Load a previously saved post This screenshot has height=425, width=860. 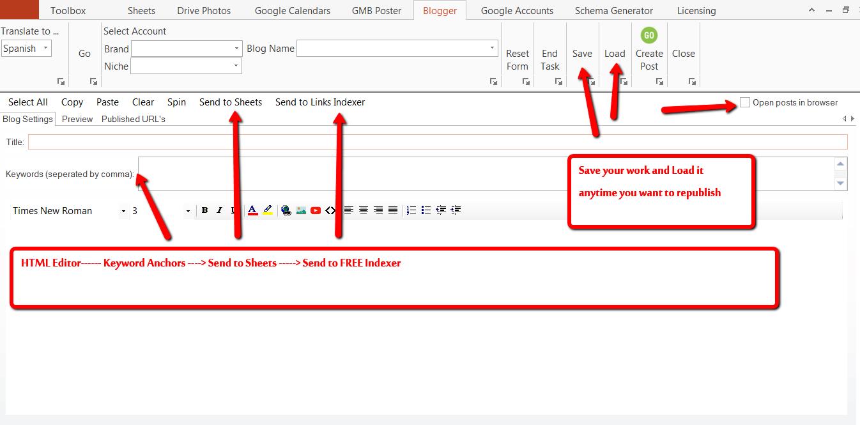pyautogui.click(x=615, y=54)
